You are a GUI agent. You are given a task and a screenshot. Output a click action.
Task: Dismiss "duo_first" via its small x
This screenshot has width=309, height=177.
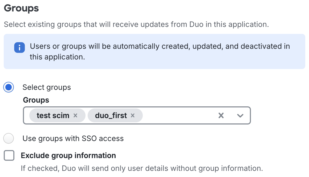tap(133, 115)
